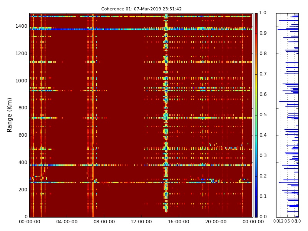Image resolution: width=308 pixels, height=231 pixels.
Task: Click the plot title "Coherence 01: 07-Mar-2019 23:51:42"
Action: click(141, 9)
